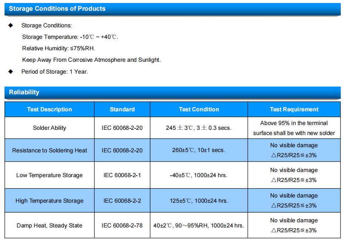
Task: Click the Storage Temperature line text
Action: (x=70, y=37)
